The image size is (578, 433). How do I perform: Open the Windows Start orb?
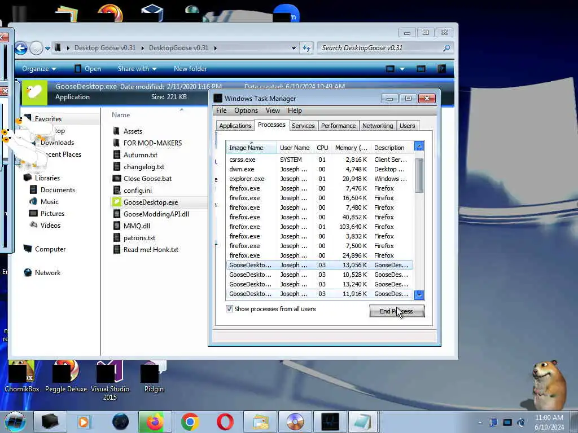[x=15, y=422]
